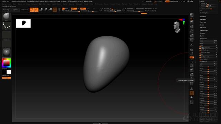Viewport: 221px width, 124px height.
Task: Click the PolyF grid icon in right shelf
Action: pos(192,84)
